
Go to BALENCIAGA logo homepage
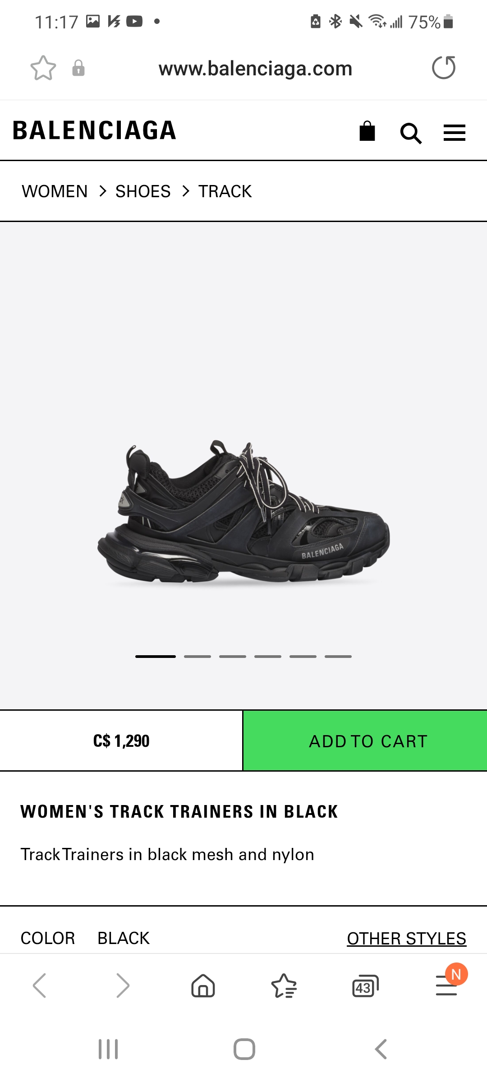point(94,130)
